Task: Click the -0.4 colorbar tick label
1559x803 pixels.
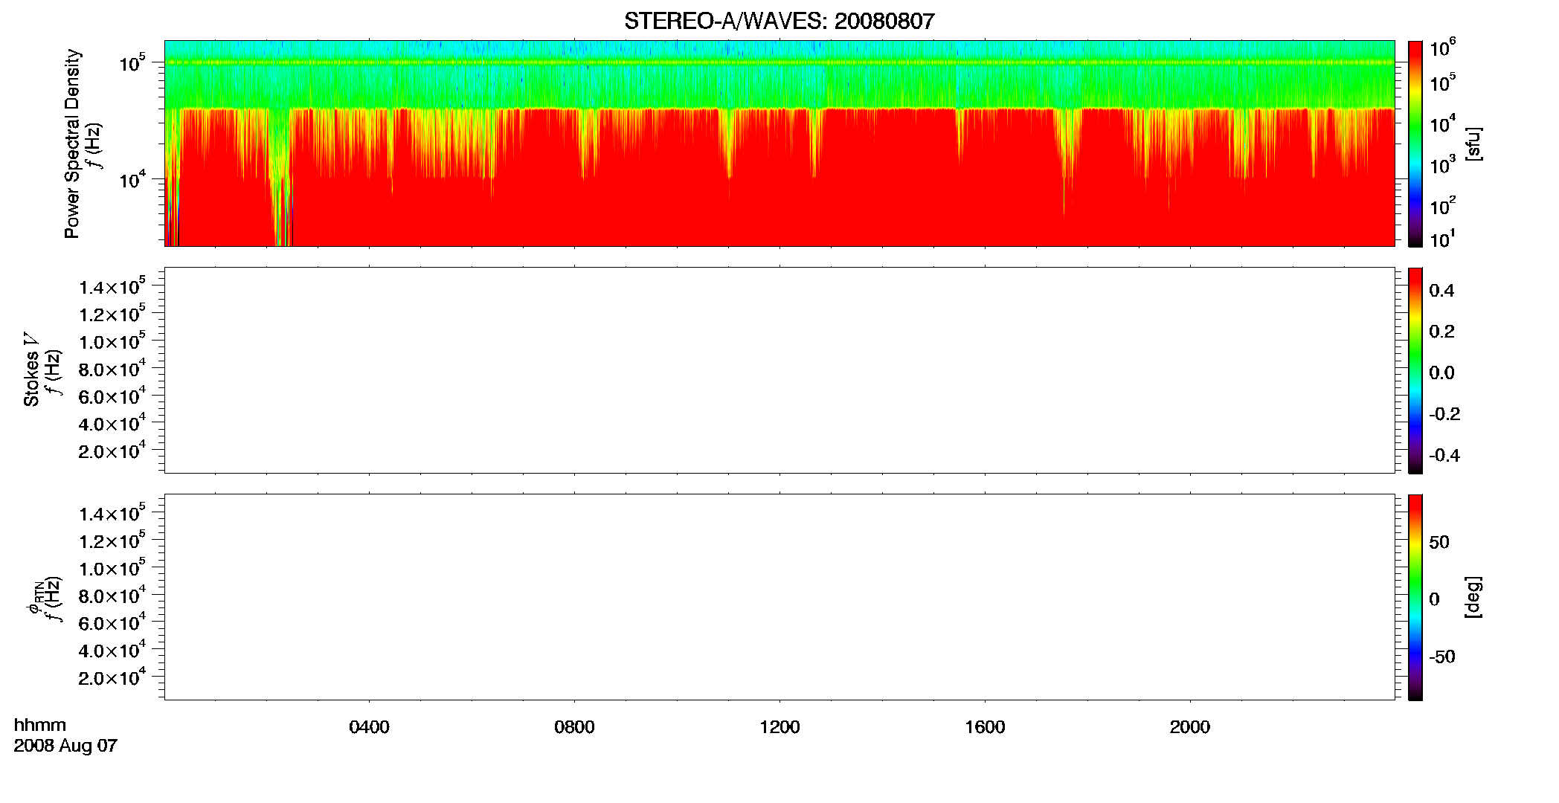Action: click(1444, 456)
